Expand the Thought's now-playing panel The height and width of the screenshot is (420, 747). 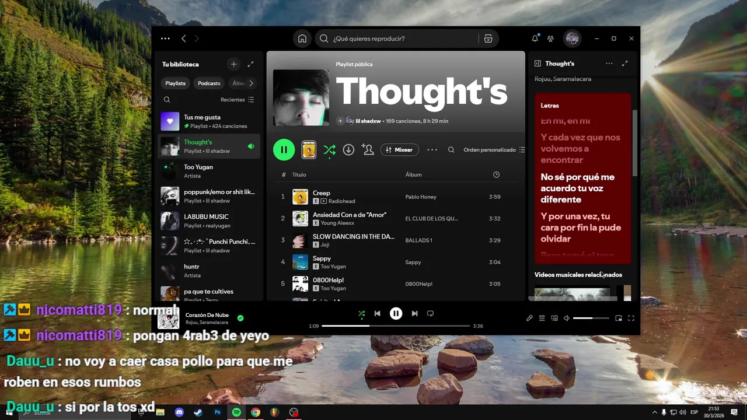(x=624, y=64)
